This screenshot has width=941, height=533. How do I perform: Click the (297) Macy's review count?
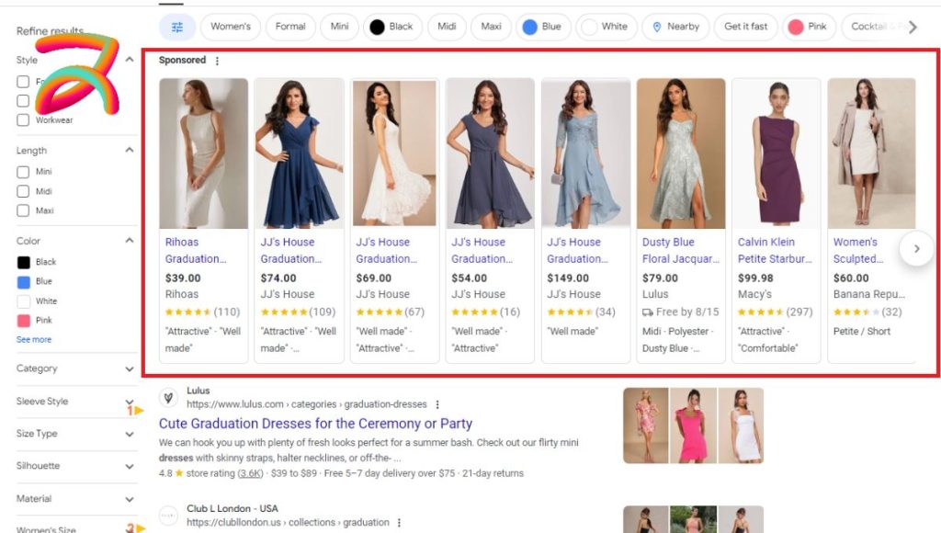pos(799,312)
